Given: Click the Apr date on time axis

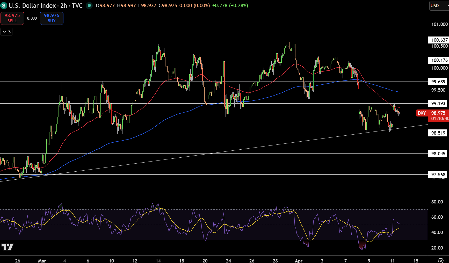Looking at the screenshot, I should pos(299,261).
